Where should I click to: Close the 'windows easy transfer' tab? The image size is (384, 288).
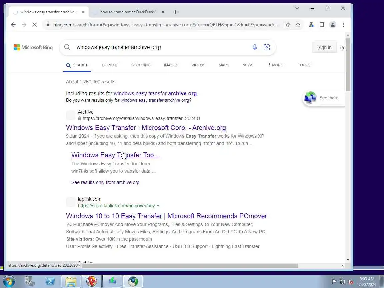[83, 12]
